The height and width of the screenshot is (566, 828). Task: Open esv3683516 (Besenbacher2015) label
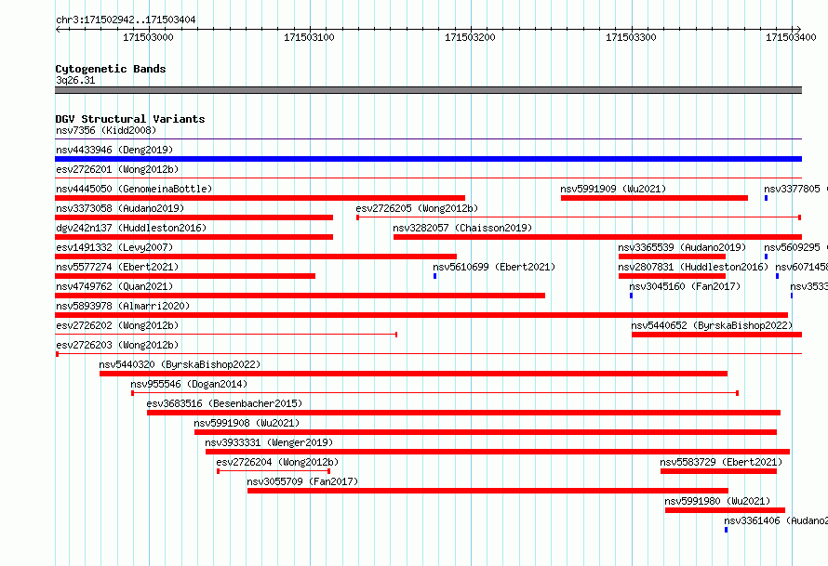pos(224,403)
